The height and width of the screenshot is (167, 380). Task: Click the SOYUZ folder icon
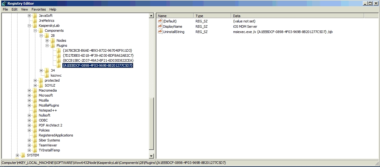pyautogui.click(x=41, y=85)
